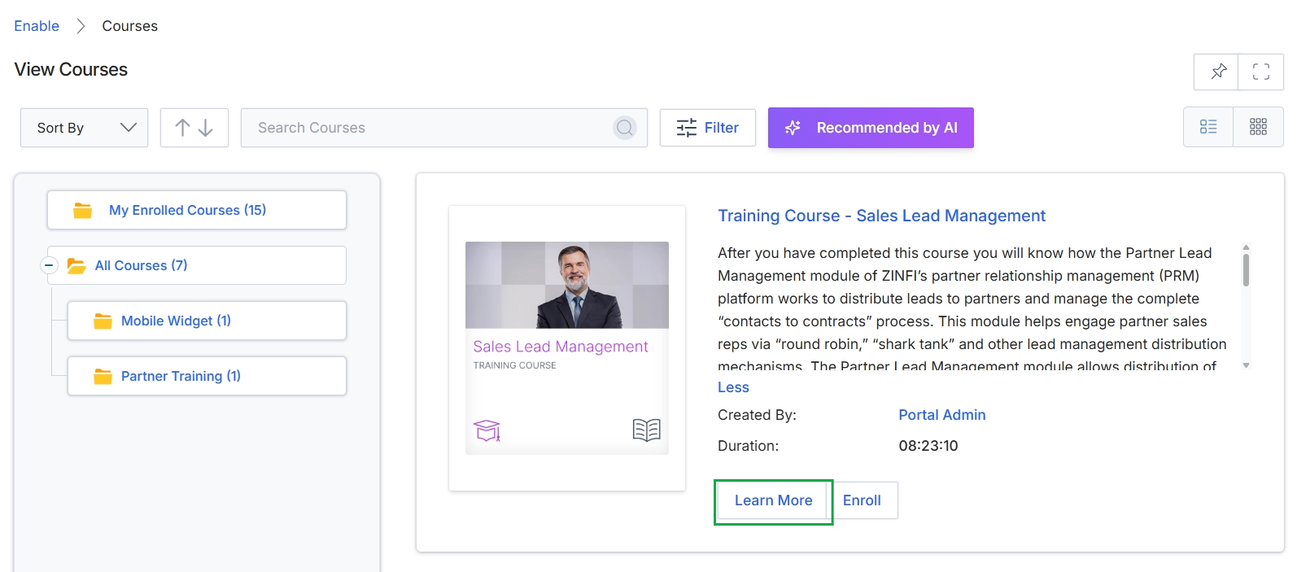Click Partner Training folder icon

point(103,377)
